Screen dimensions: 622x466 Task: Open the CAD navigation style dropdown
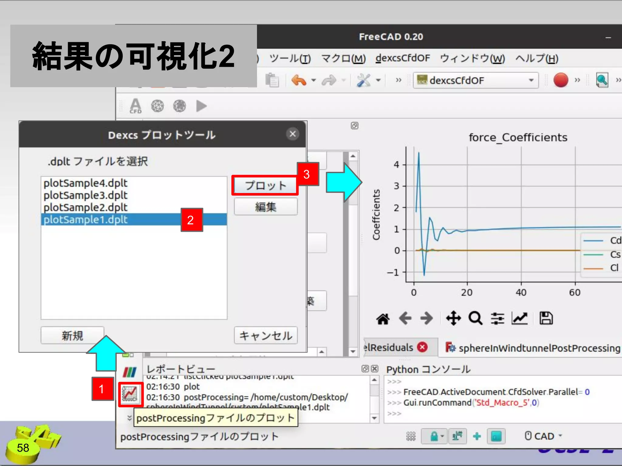(544, 436)
